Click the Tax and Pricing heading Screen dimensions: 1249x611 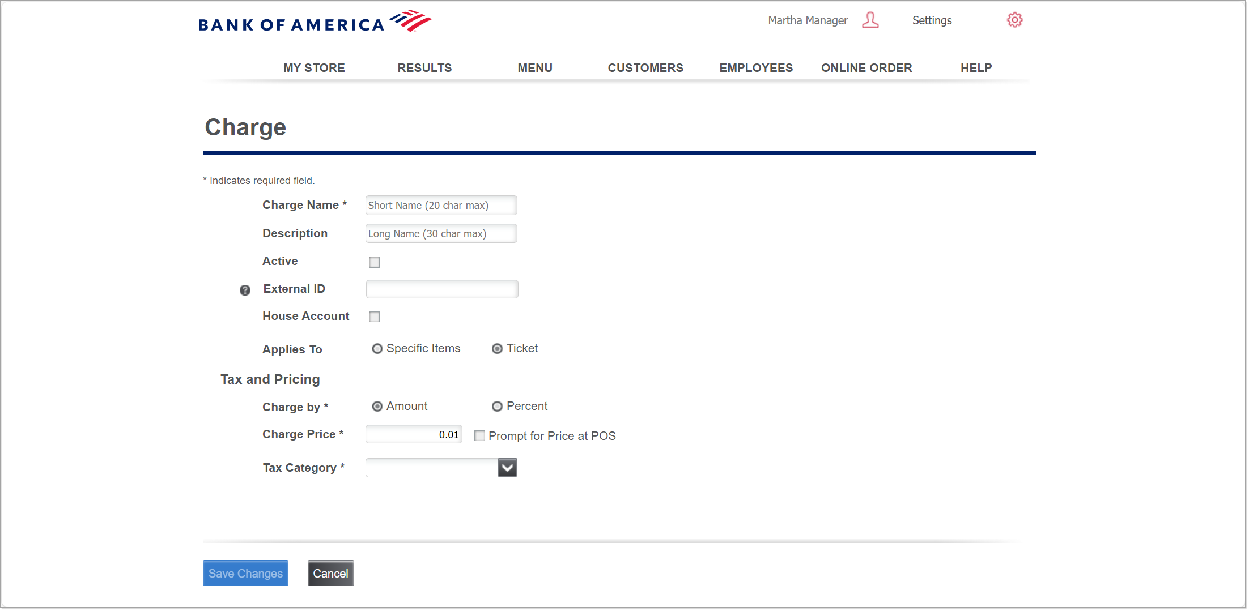tap(270, 379)
